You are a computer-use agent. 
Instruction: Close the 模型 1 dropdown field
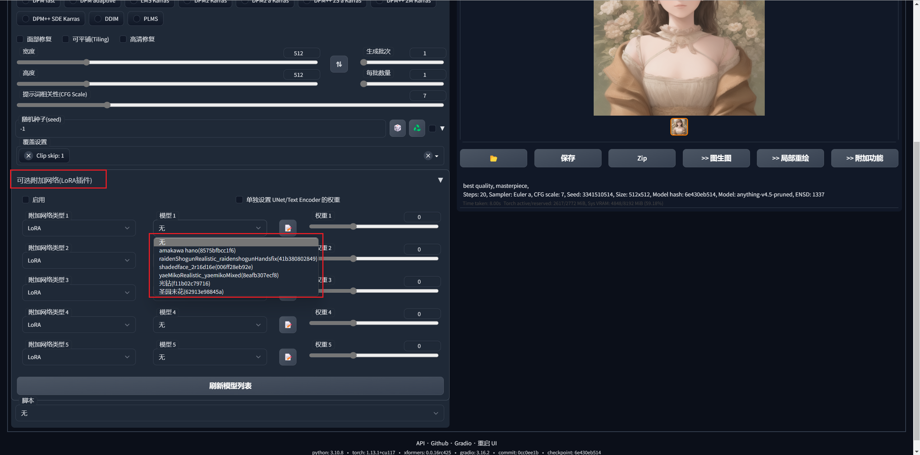click(x=210, y=228)
